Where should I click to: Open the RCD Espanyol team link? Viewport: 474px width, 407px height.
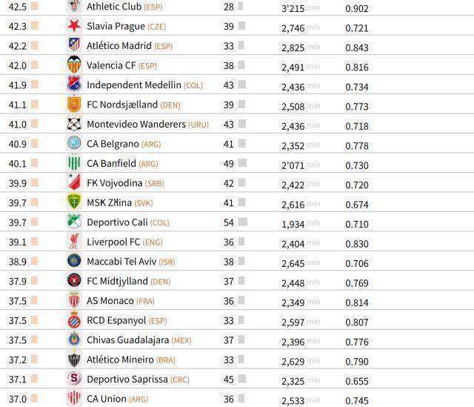(116, 320)
